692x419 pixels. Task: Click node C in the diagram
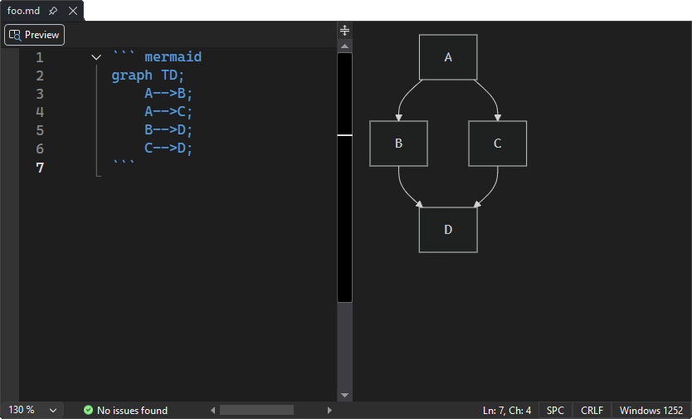click(x=497, y=144)
